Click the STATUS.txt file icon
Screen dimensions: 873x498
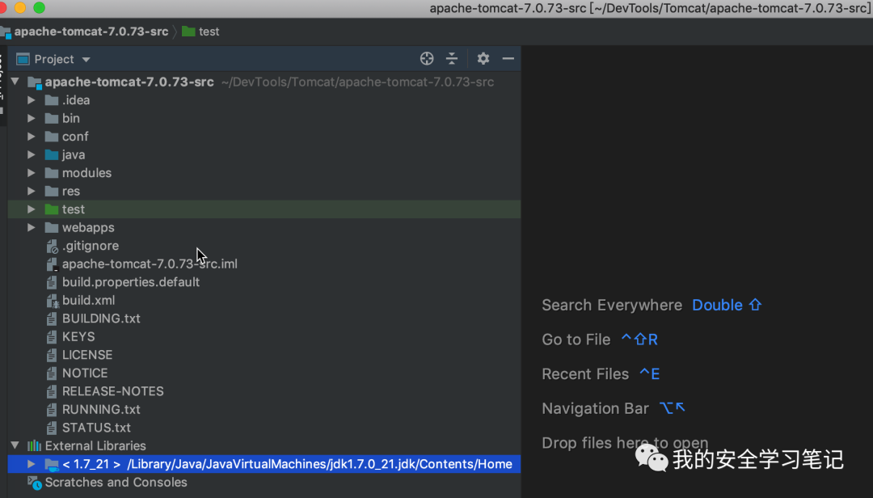tap(52, 428)
